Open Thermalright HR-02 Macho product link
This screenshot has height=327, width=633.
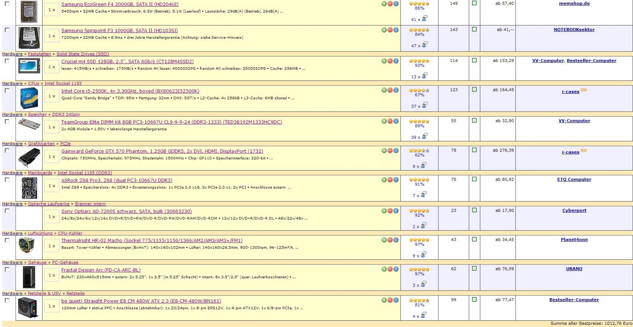(x=152, y=241)
